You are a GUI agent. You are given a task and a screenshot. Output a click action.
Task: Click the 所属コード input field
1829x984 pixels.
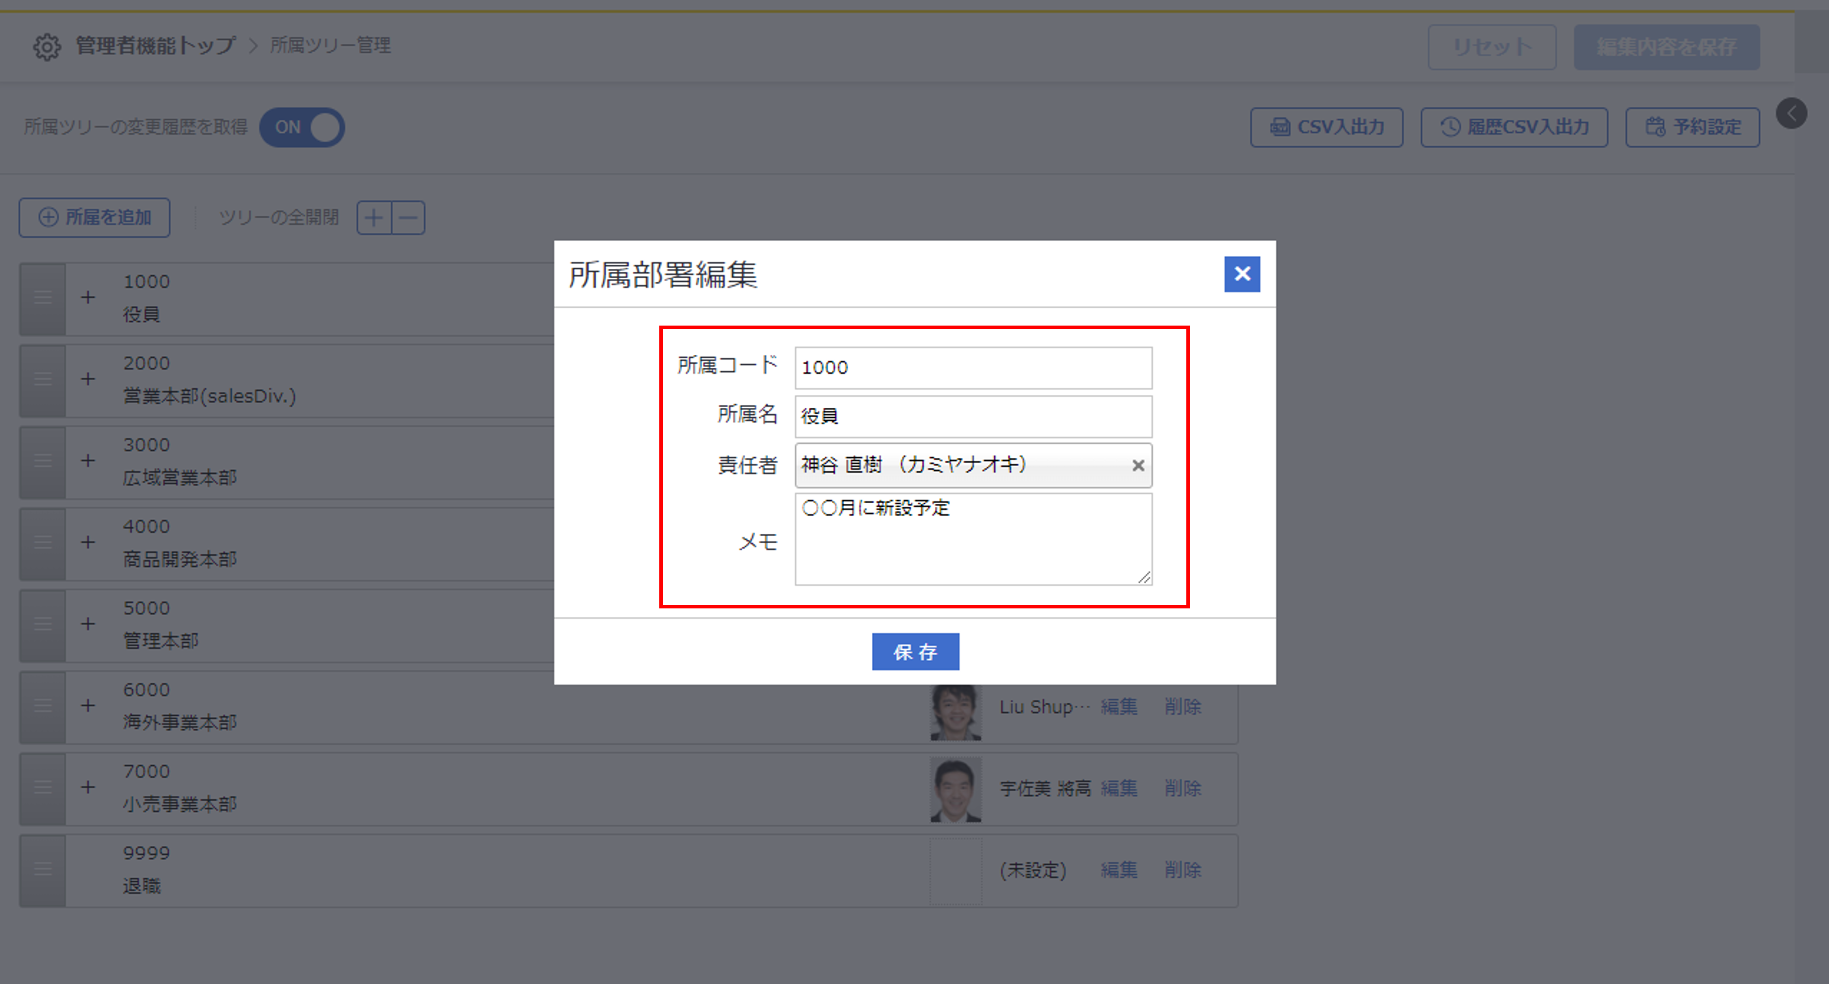[x=973, y=368]
